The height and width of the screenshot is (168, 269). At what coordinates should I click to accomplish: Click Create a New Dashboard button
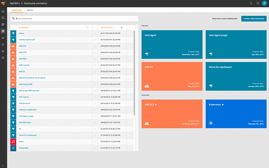254,18
